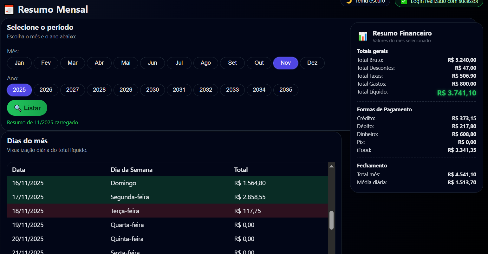The image size is (488, 254).
Task: Choose year 2035 in the year list
Action: point(285,90)
